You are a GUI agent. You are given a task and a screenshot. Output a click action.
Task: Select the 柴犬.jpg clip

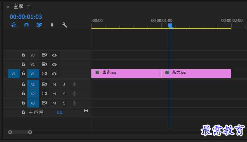pyautogui.click(x=196, y=74)
